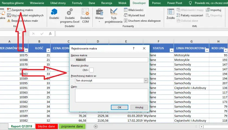Click the greyed Odśwież dane
Image resolution: width=228 pixels, height=130 pixels.
[x=188, y=21]
